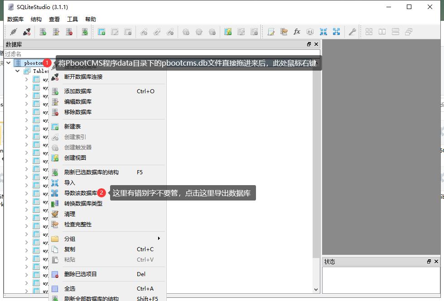The width and height of the screenshot is (444, 301).
Task: Open the 工具 menu in menu bar
Action: click(72, 19)
